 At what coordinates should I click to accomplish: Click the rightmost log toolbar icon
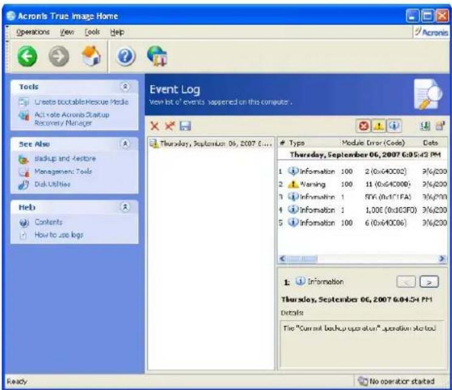tap(440, 126)
